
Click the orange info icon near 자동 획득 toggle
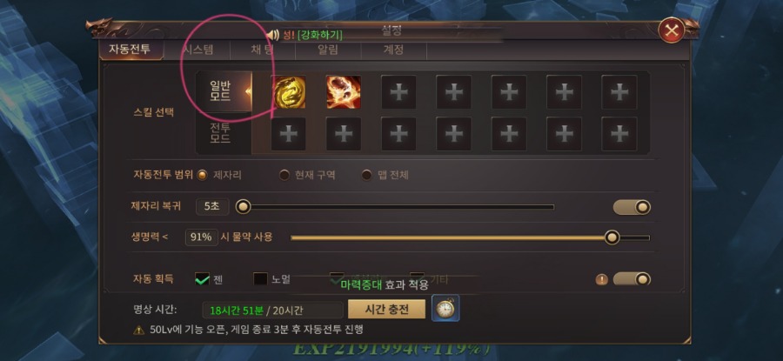pyautogui.click(x=602, y=279)
